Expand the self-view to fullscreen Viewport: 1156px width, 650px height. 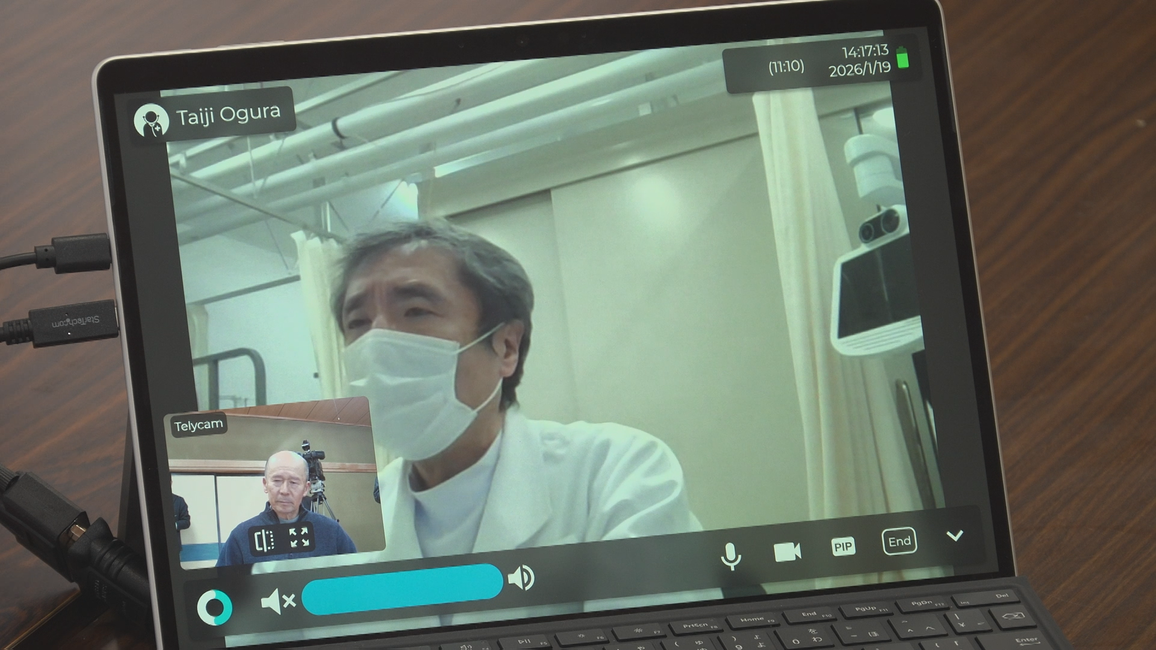(299, 537)
